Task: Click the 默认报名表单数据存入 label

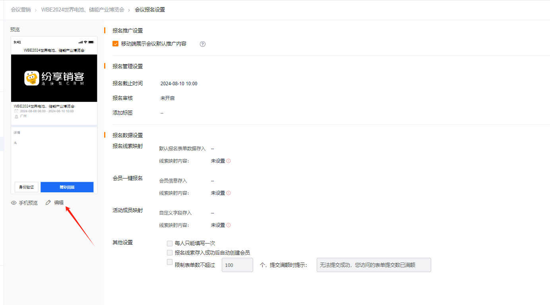Action: (182, 149)
